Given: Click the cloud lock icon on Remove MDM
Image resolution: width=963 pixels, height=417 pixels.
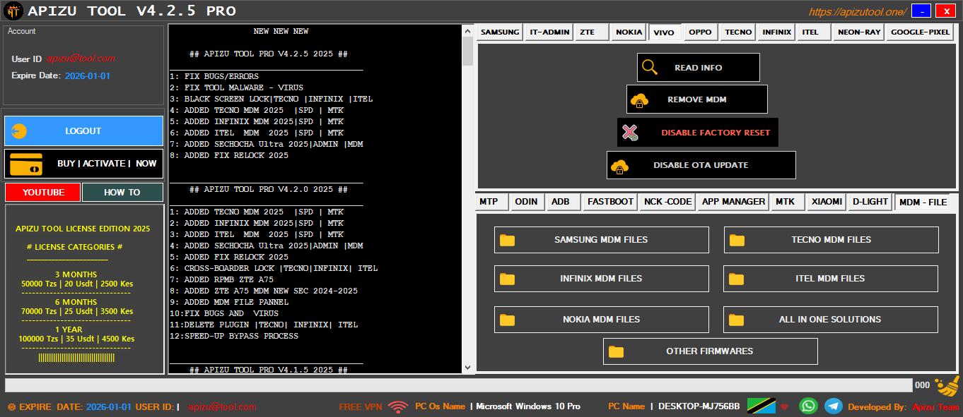Looking at the screenshot, I should point(639,100).
